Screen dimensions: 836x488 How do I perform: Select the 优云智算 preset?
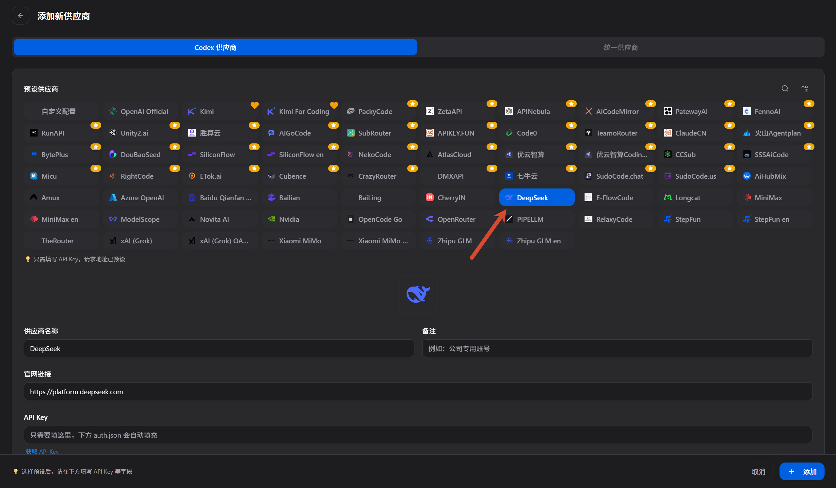point(537,155)
